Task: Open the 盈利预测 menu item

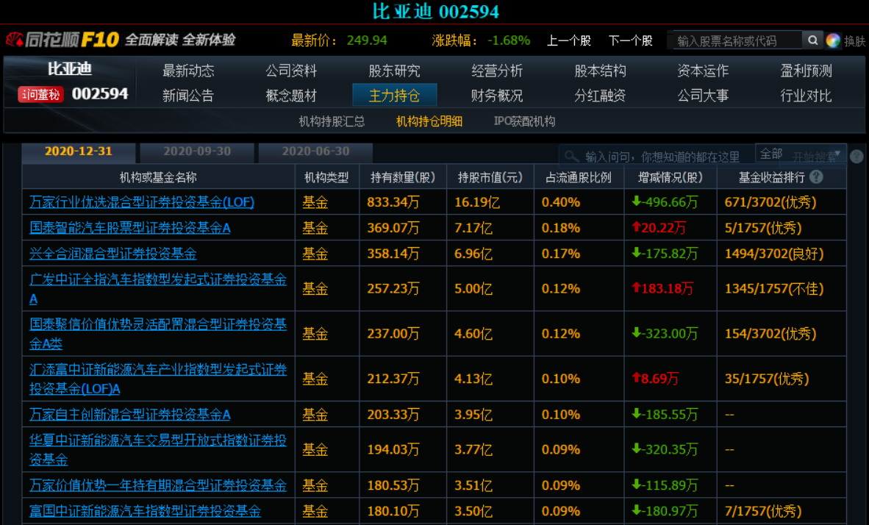Action: [806, 71]
